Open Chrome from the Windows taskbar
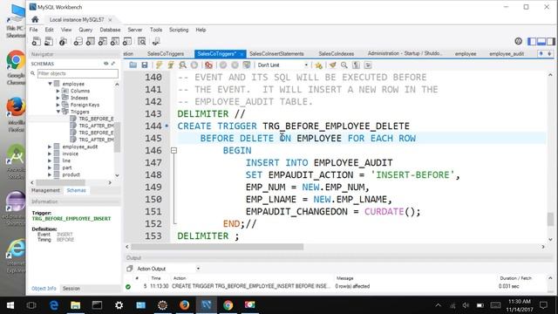558x314 pixels. (228, 305)
